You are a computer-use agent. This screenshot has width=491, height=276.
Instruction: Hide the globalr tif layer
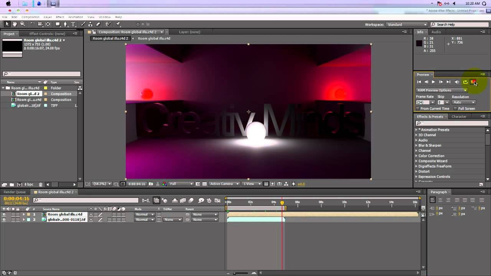pos(4,220)
